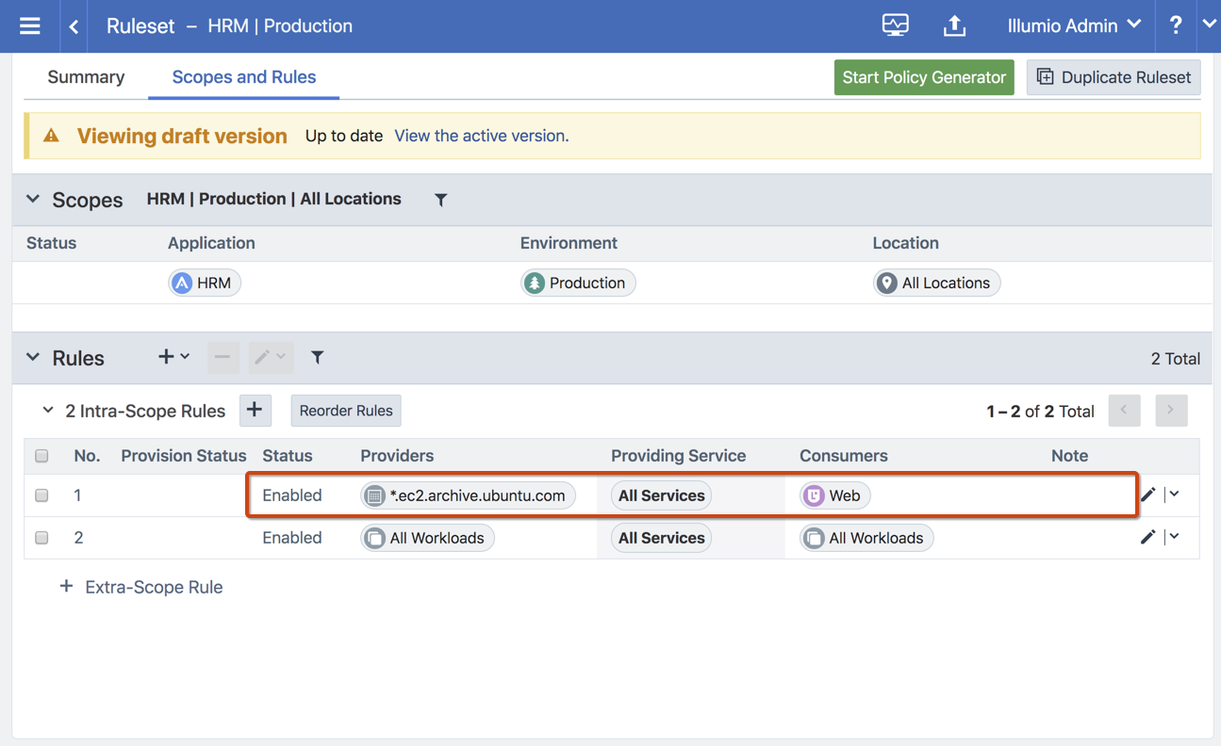1221x746 pixels.
Task: Click All Workloads under Consumers in rule 2
Action: pos(866,538)
